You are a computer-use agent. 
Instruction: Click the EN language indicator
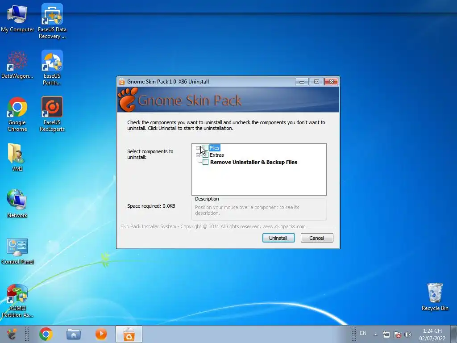click(x=363, y=333)
